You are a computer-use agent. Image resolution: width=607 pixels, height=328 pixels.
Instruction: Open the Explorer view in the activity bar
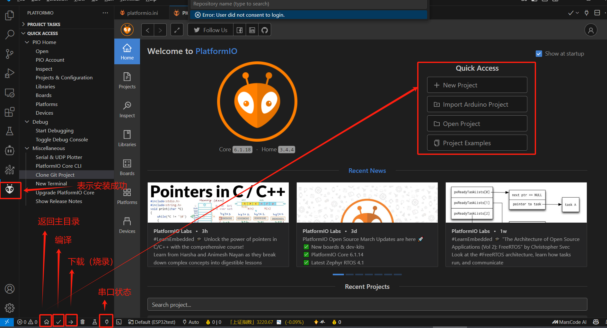click(x=10, y=15)
